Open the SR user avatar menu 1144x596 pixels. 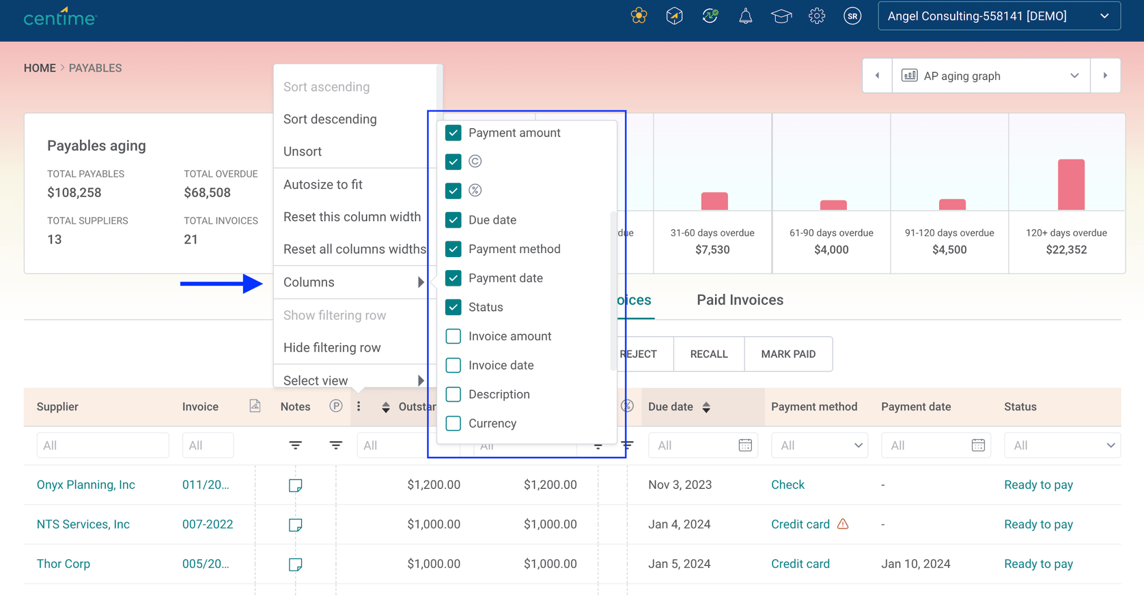(x=852, y=16)
